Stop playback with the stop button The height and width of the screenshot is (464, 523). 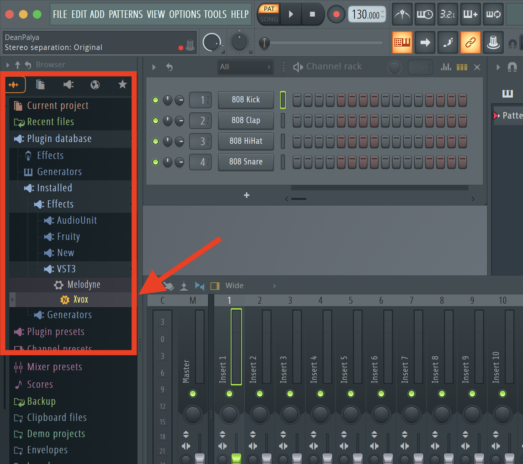312,14
